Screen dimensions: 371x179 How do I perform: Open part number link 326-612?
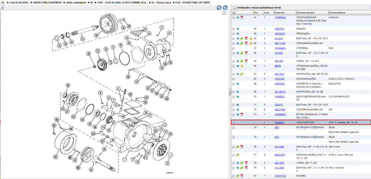pos(279,104)
